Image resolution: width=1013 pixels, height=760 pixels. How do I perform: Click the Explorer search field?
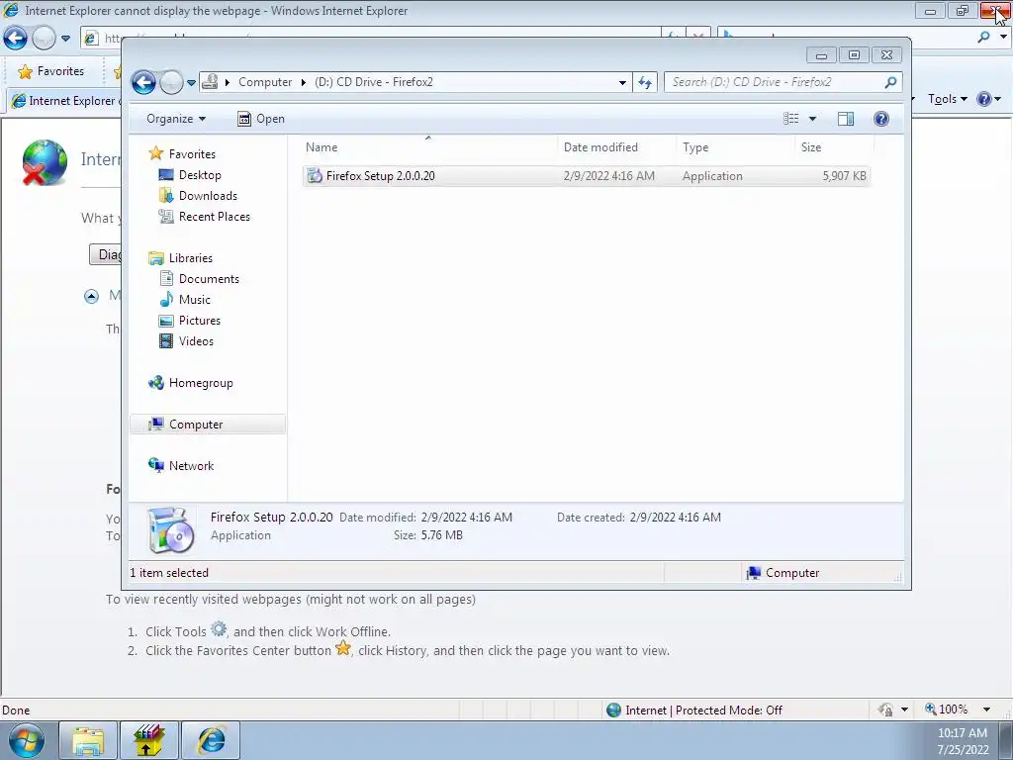click(x=776, y=82)
